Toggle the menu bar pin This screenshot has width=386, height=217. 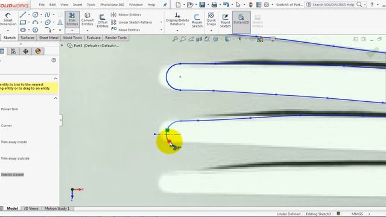click(x=165, y=5)
